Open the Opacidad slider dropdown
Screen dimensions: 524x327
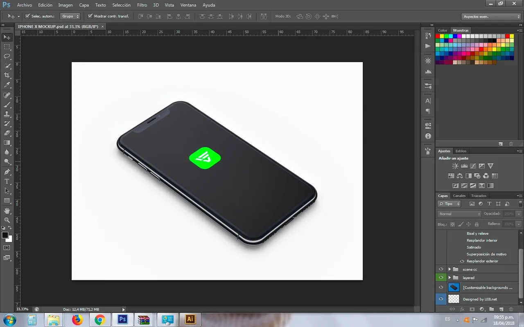[519, 214]
